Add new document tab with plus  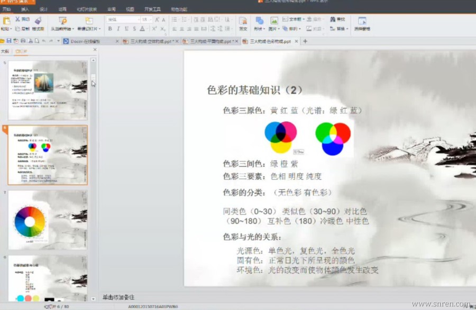tap(305, 41)
